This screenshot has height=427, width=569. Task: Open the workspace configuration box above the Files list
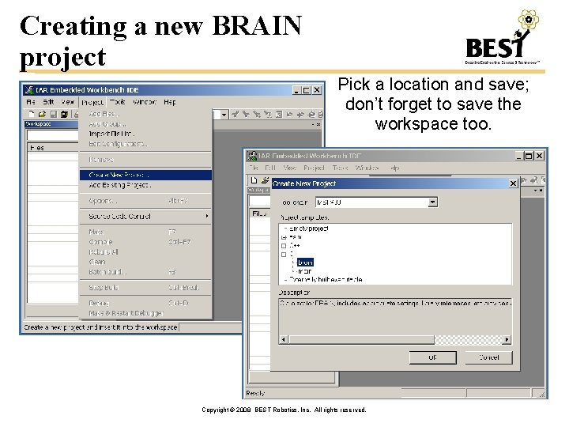pos(53,135)
